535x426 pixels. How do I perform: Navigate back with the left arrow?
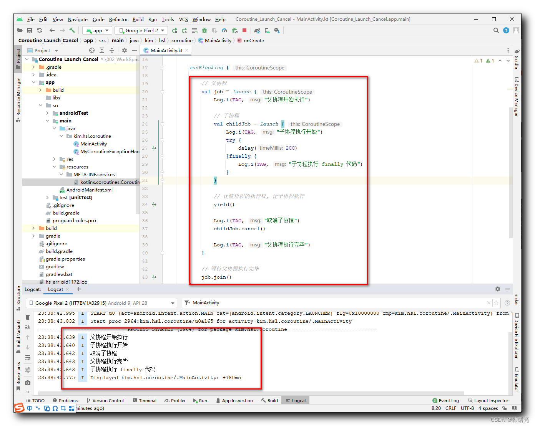[52, 30]
